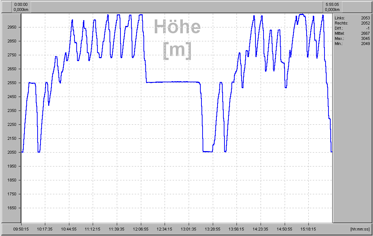The width and height of the screenshot is (373, 236).
Task: Click the left cursor marker showing 0:00:00
Action: pyautogui.click(x=21, y=7)
